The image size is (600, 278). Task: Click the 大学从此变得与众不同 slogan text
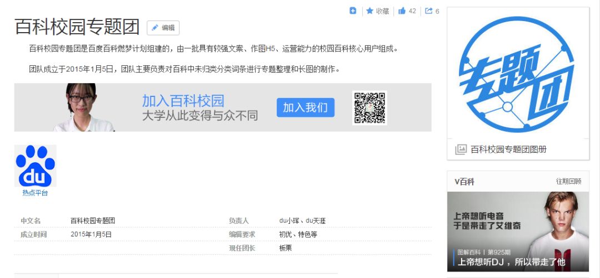coord(200,116)
